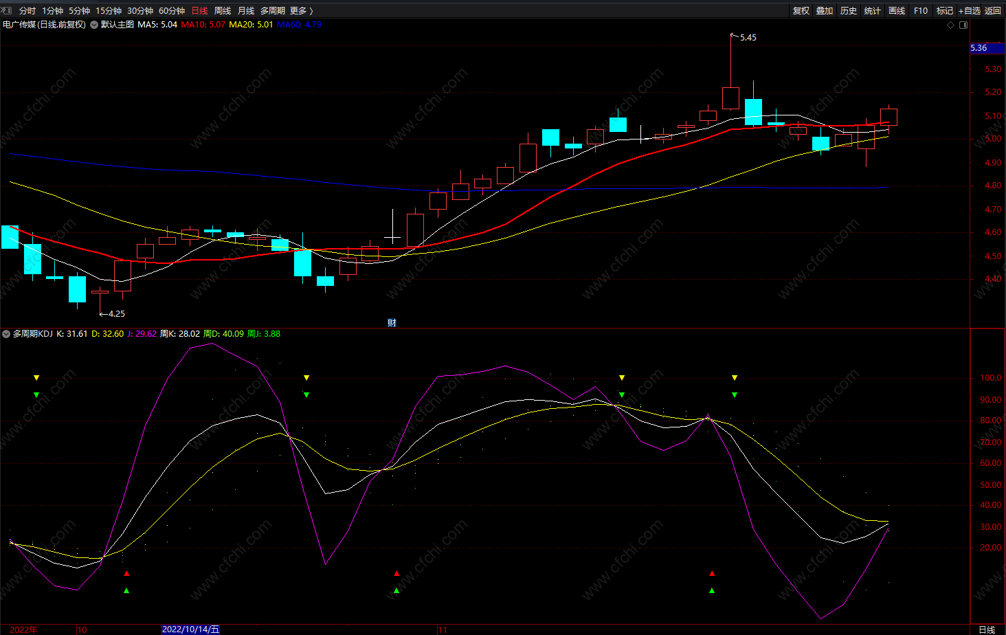Click the yellow MA20: 5.01 label
The height and width of the screenshot is (635, 1006).
[251, 25]
